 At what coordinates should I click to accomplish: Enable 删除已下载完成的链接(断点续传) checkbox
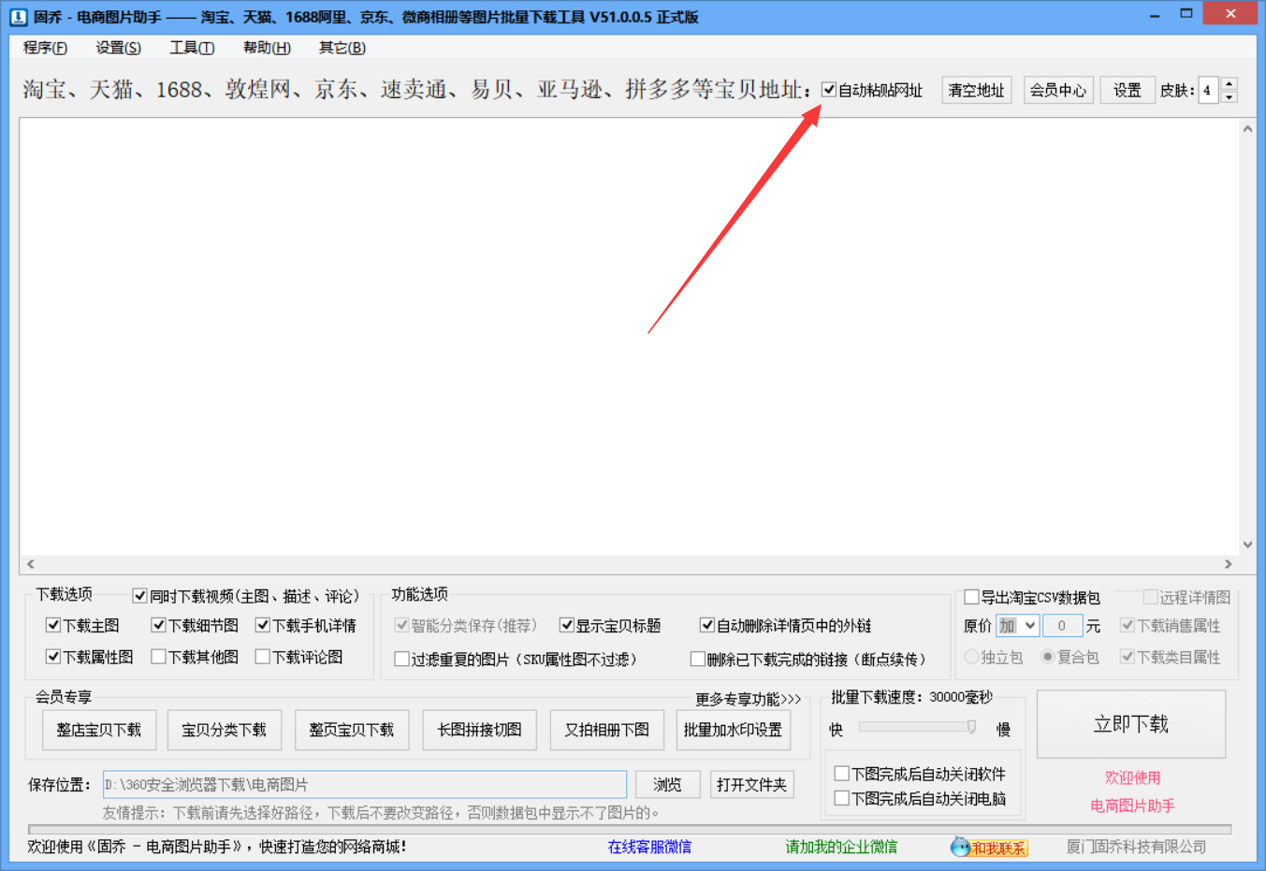pos(698,659)
